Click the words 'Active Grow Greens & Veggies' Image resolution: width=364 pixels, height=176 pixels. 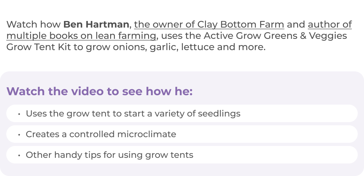pyautogui.click(x=275, y=36)
